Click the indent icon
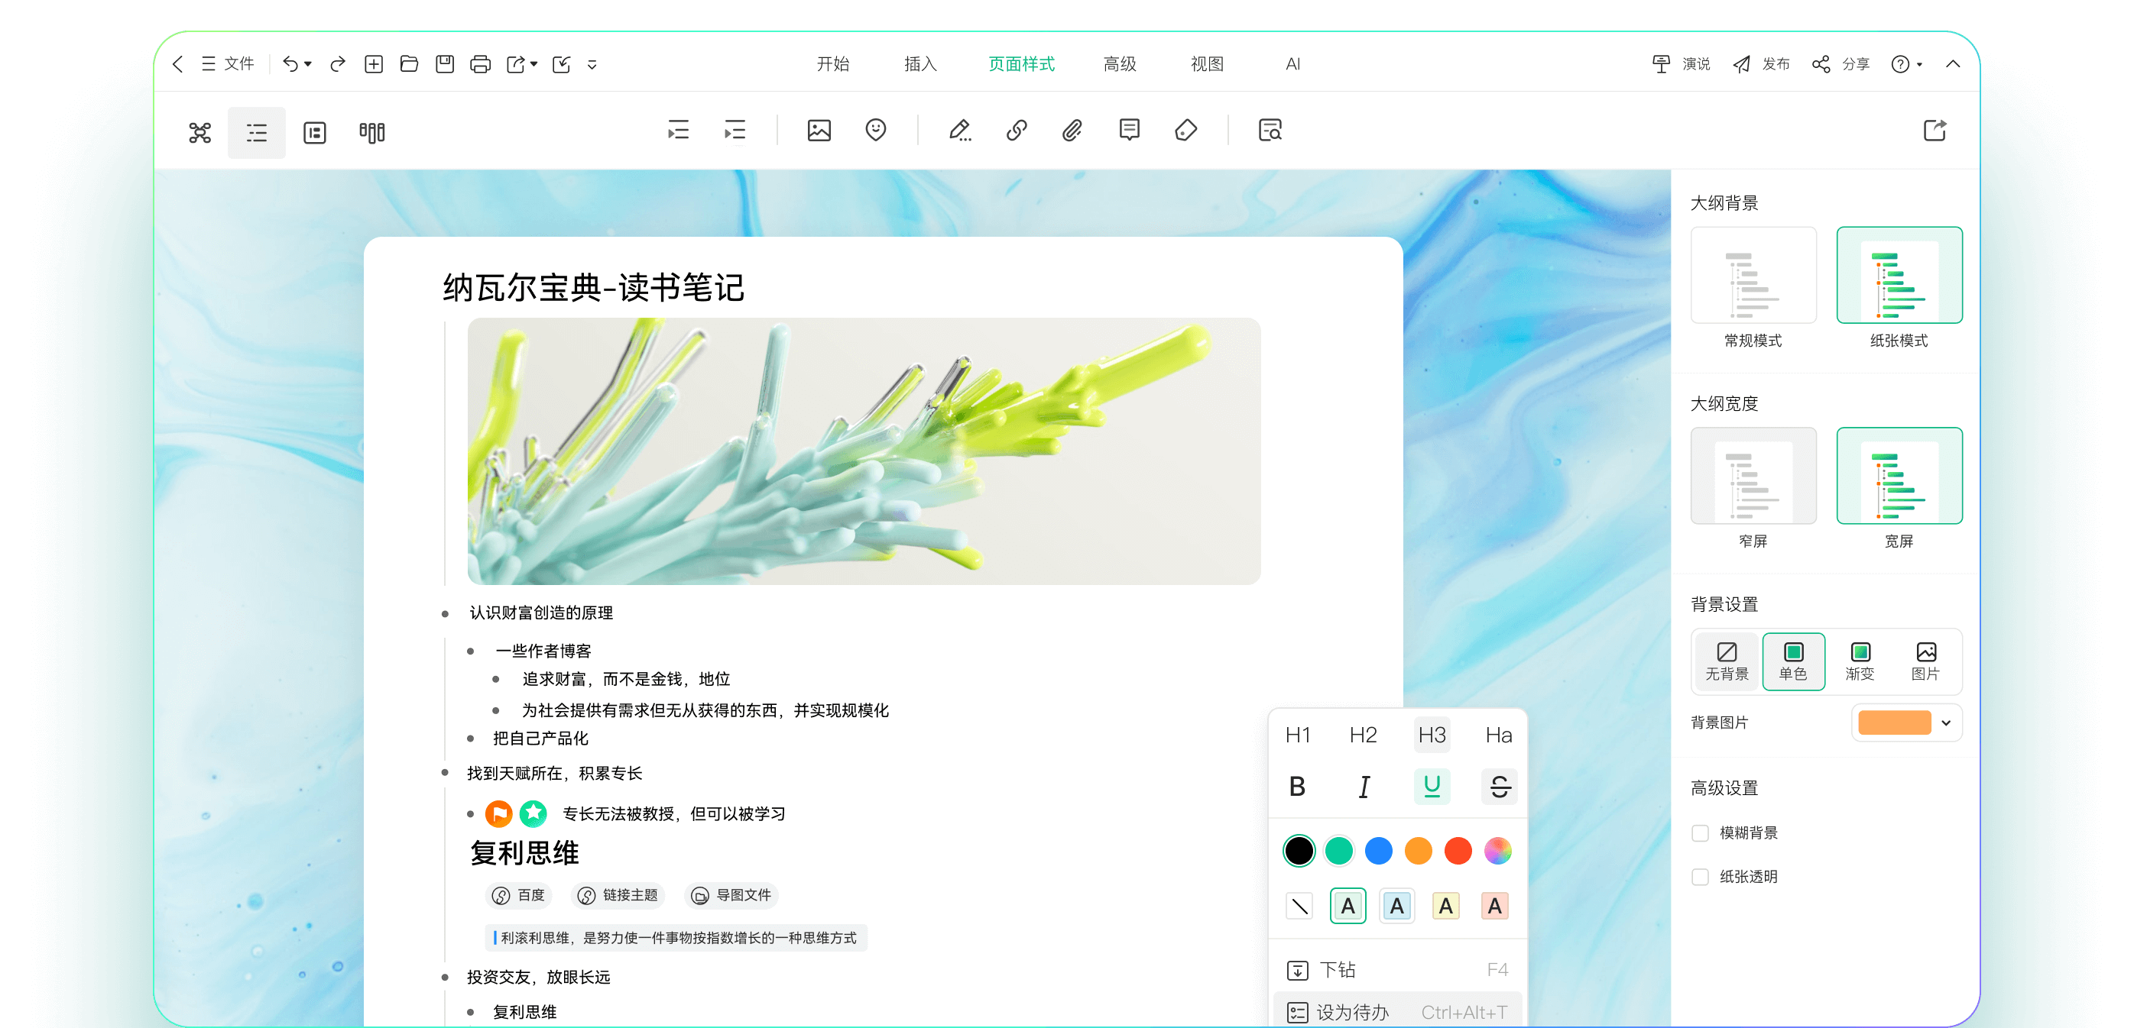The width and height of the screenshot is (2134, 1028). (x=735, y=130)
